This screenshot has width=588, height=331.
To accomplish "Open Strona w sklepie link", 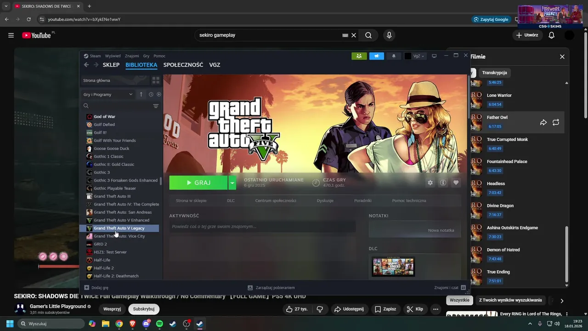I will (191, 200).
